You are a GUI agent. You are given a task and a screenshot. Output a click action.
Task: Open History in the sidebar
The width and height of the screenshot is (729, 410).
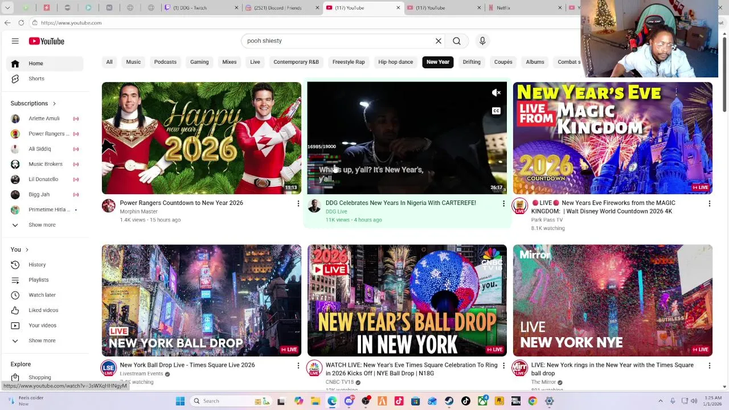pyautogui.click(x=46, y=265)
